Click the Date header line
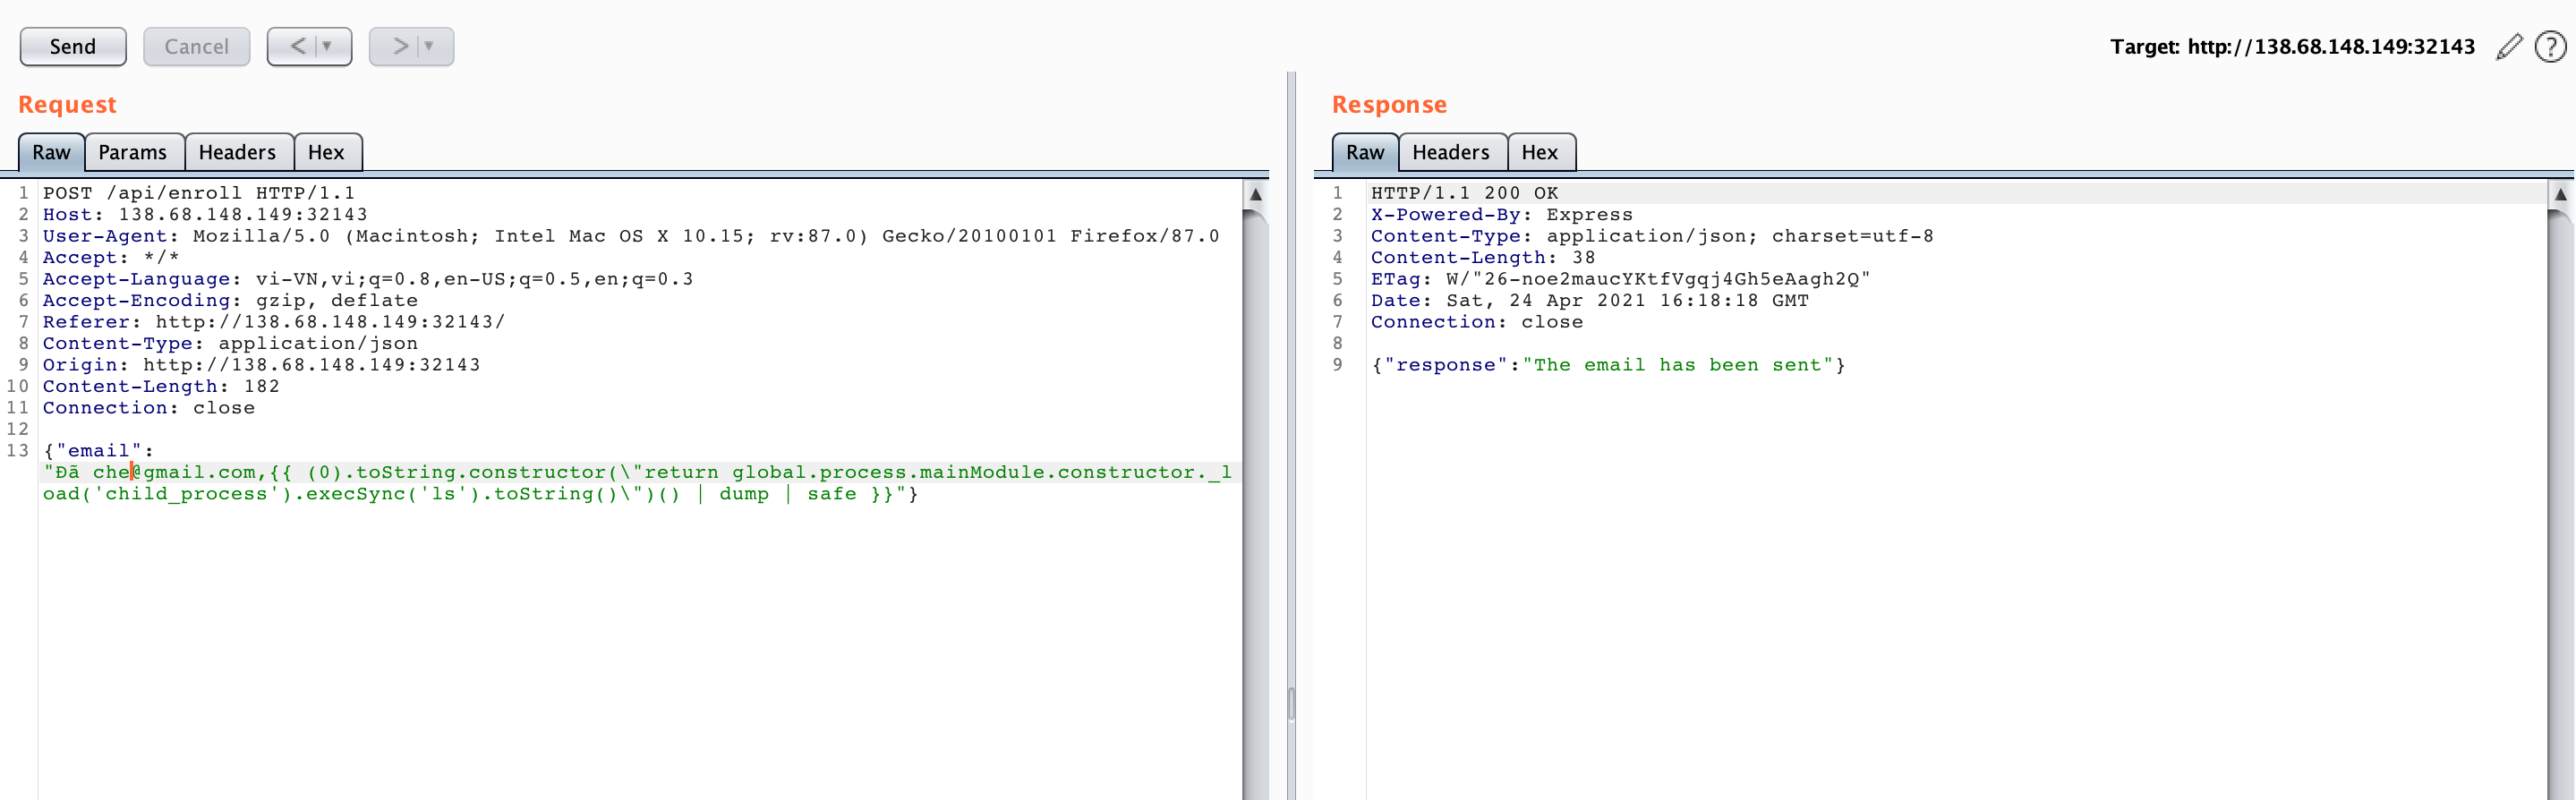2576x800 pixels. [x=1590, y=301]
